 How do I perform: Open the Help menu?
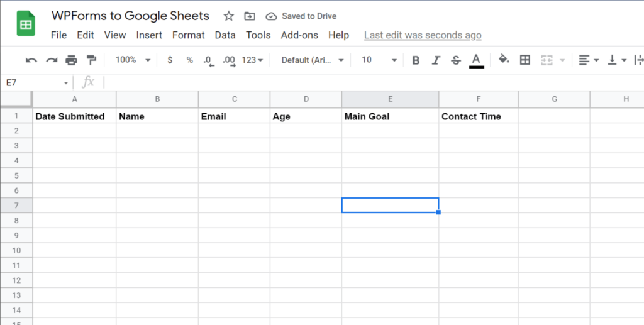(x=338, y=35)
